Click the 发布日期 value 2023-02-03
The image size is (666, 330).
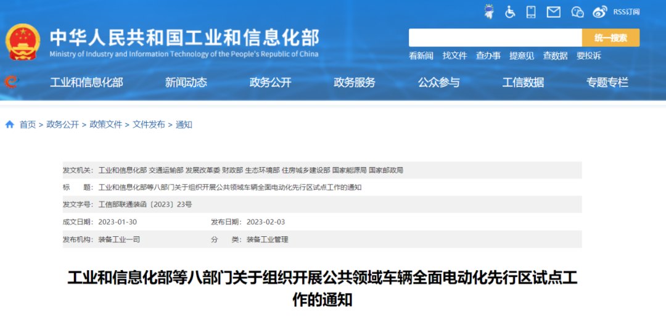point(266,221)
